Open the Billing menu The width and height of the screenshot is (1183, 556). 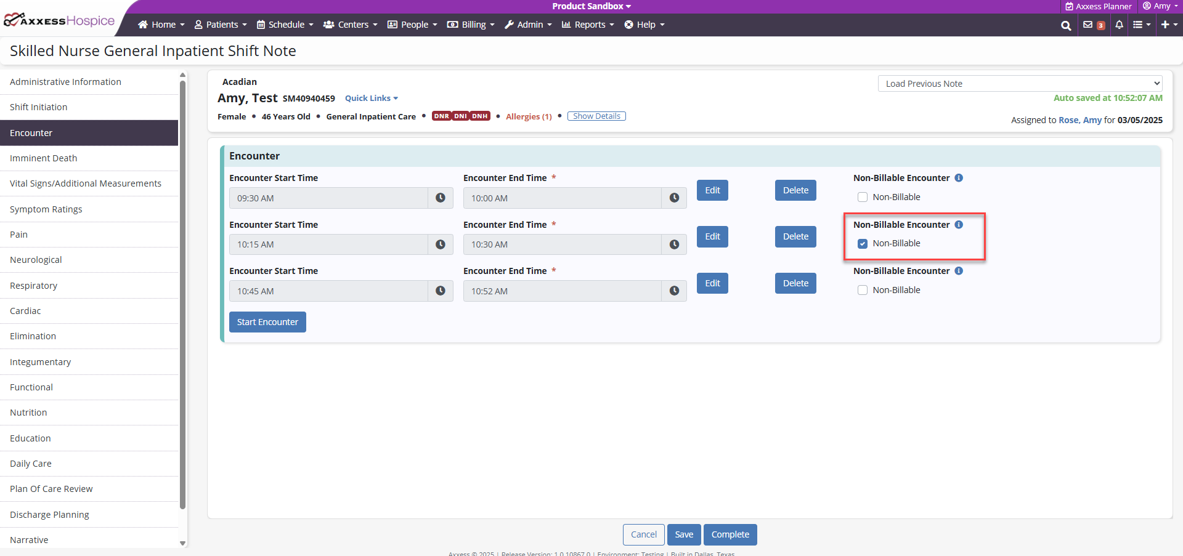coord(471,25)
